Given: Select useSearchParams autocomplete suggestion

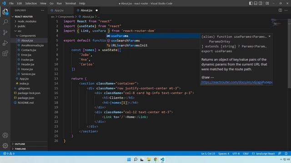Looking at the screenshot, I should point(153,41).
